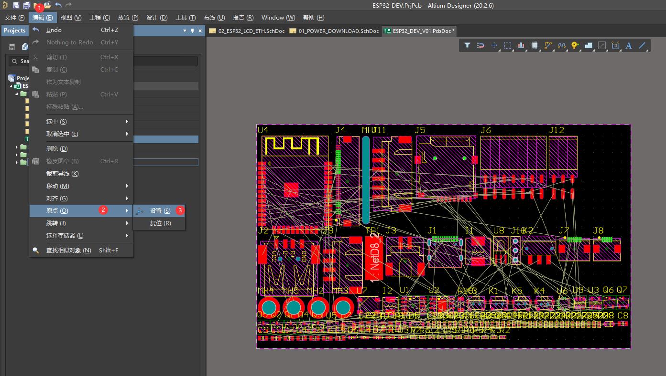Viewport: 666px width, 376px height.
Task: Open the 布线 (U) menu
Action: coord(214,18)
